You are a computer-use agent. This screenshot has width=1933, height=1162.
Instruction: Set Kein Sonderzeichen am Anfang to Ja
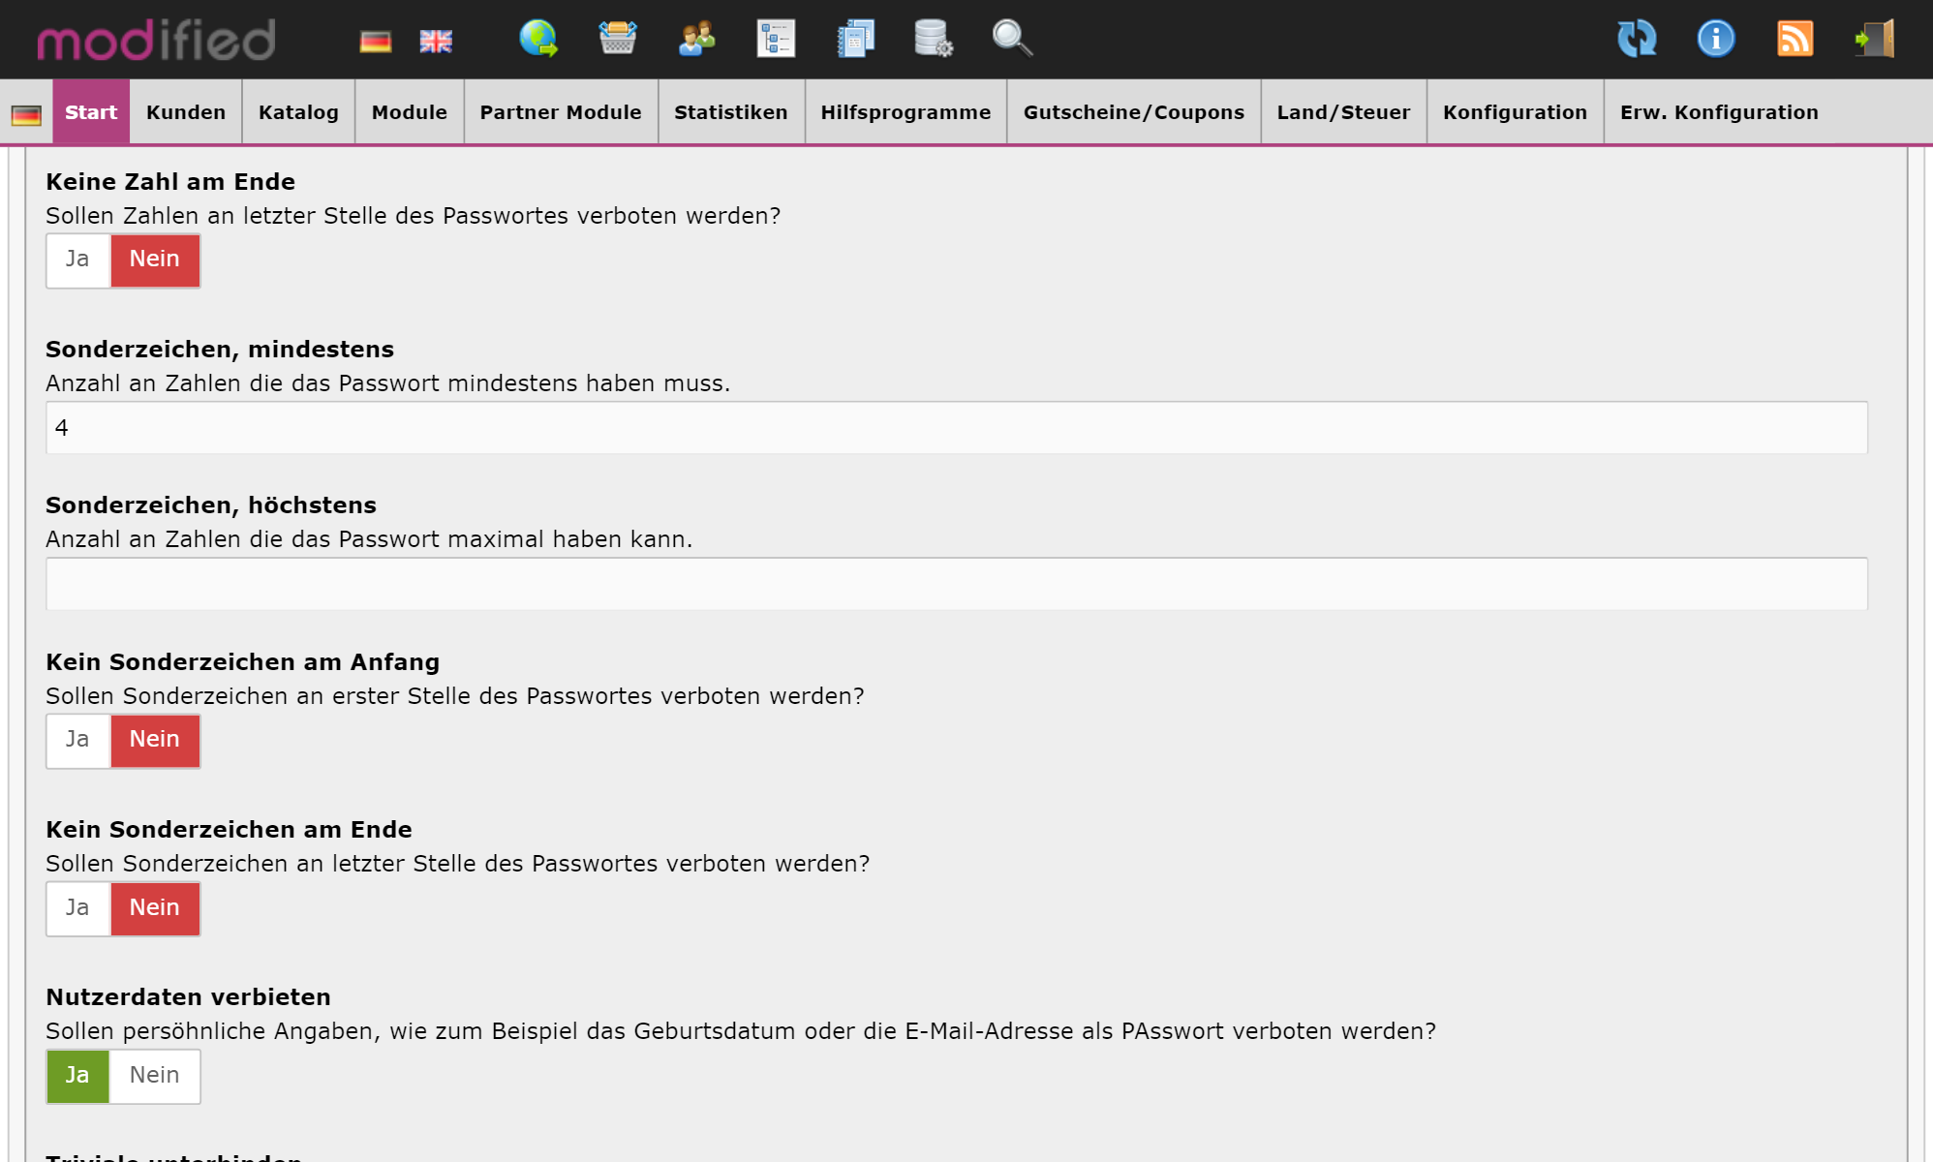click(x=77, y=740)
